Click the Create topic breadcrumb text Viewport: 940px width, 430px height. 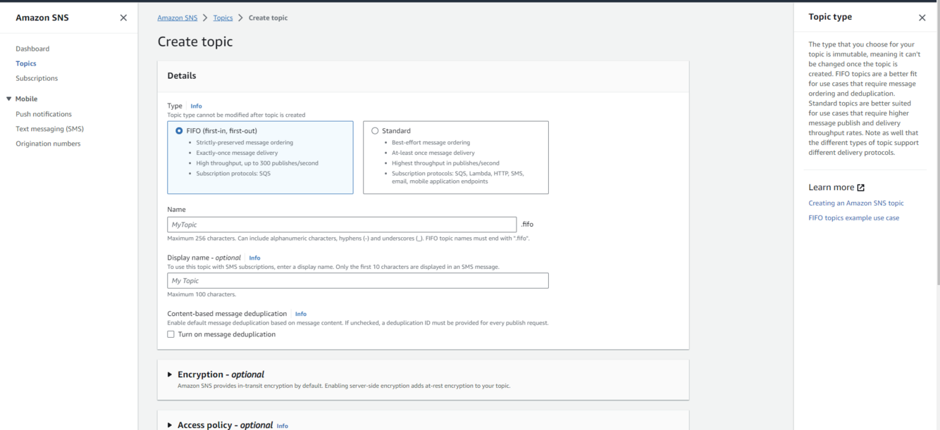268,18
